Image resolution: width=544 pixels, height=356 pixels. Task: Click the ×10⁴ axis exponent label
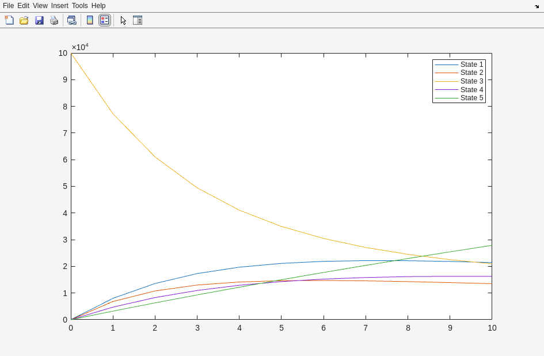pyautogui.click(x=80, y=47)
